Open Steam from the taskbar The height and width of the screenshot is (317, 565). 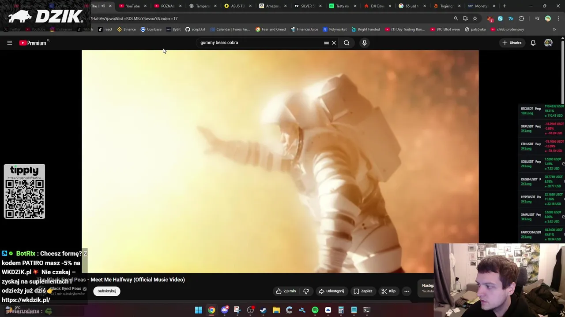click(x=263, y=310)
